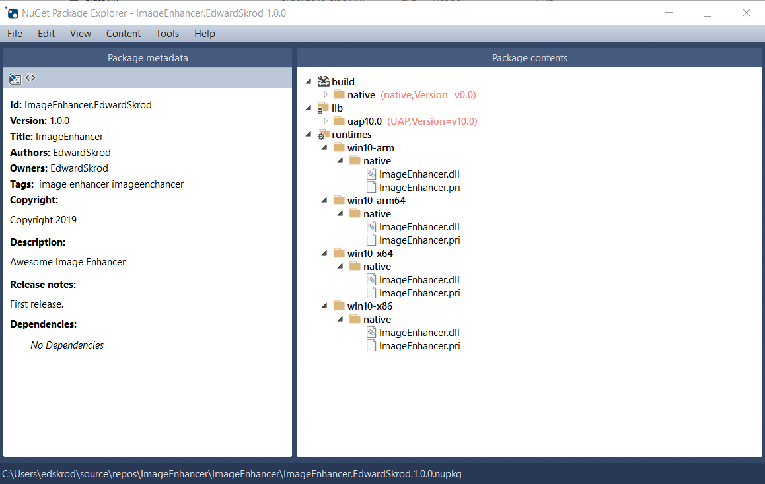Click the Edit Metadata icon

[15, 78]
